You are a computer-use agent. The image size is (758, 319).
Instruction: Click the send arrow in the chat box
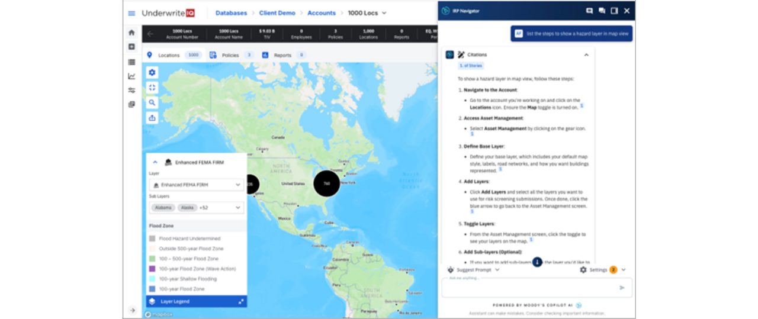click(622, 288)
